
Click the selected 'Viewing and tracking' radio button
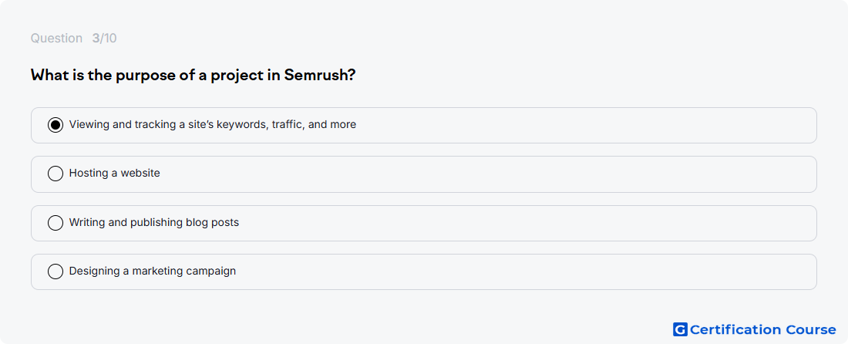[x=56, y=125]
